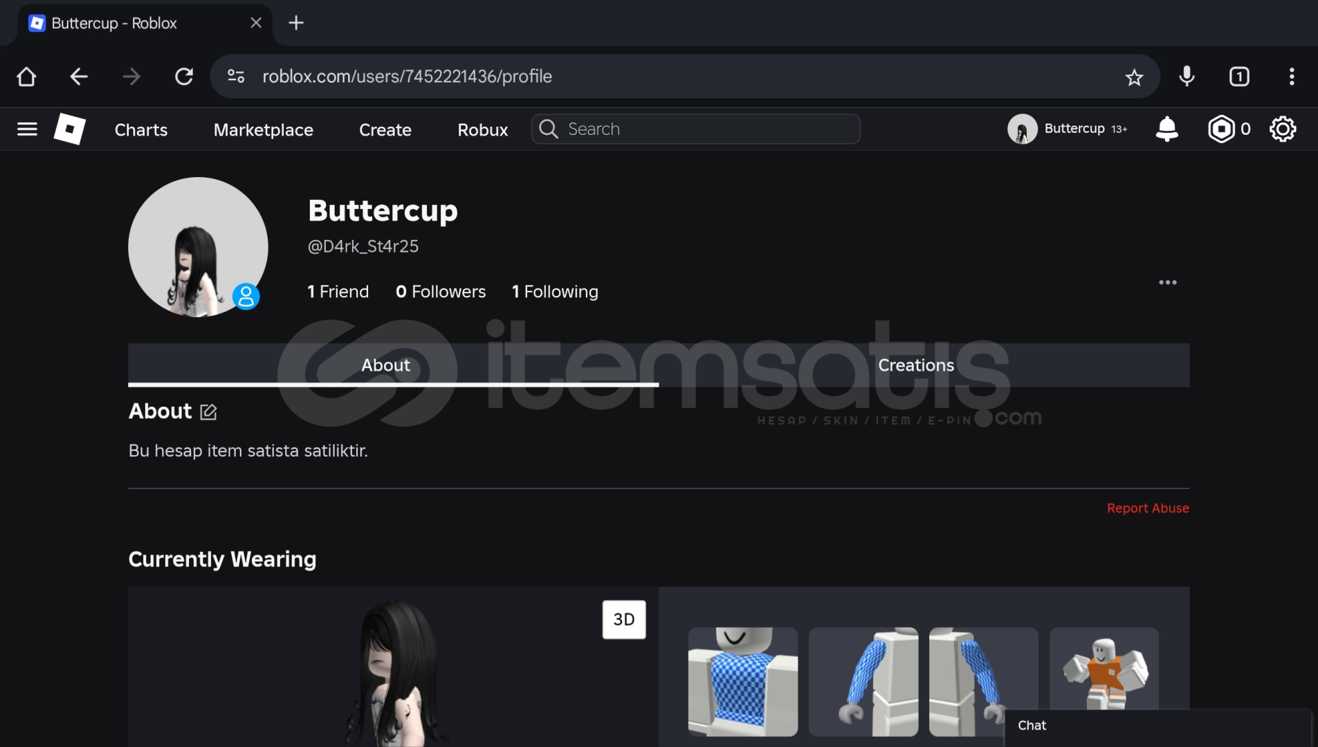This screenshot has height=747, width=1318.
Task: Click the address bar URL
Action: tap(407, 77)
